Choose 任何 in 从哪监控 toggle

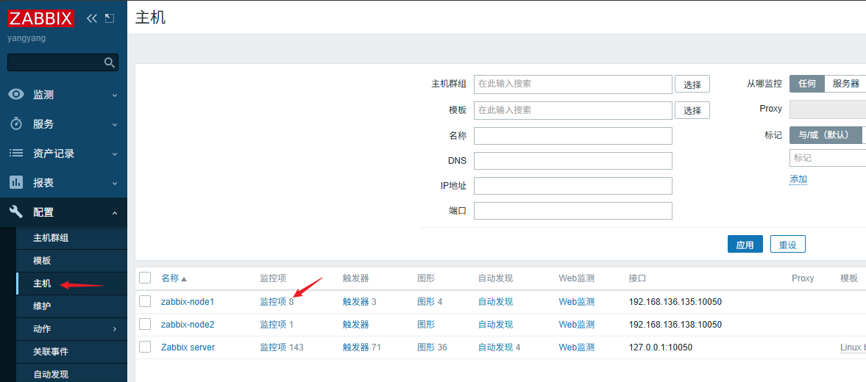(x=807, y=84)
